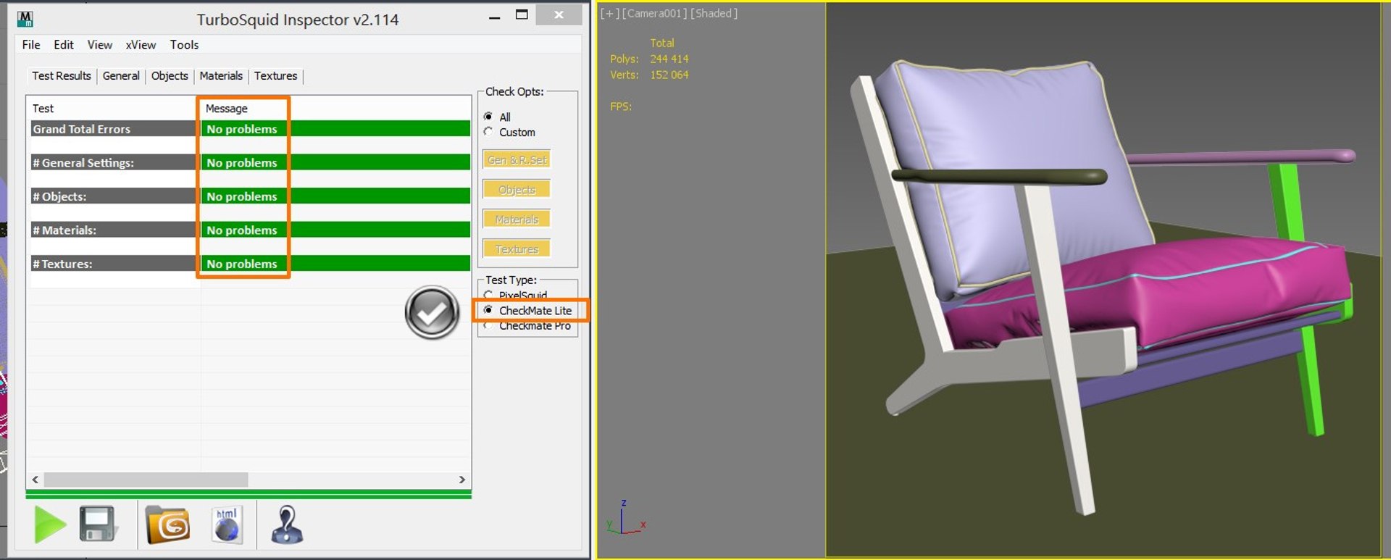Click the FPS: statistics label in viewport
This screenshot has width=1391, height=560.
(621, 106)
